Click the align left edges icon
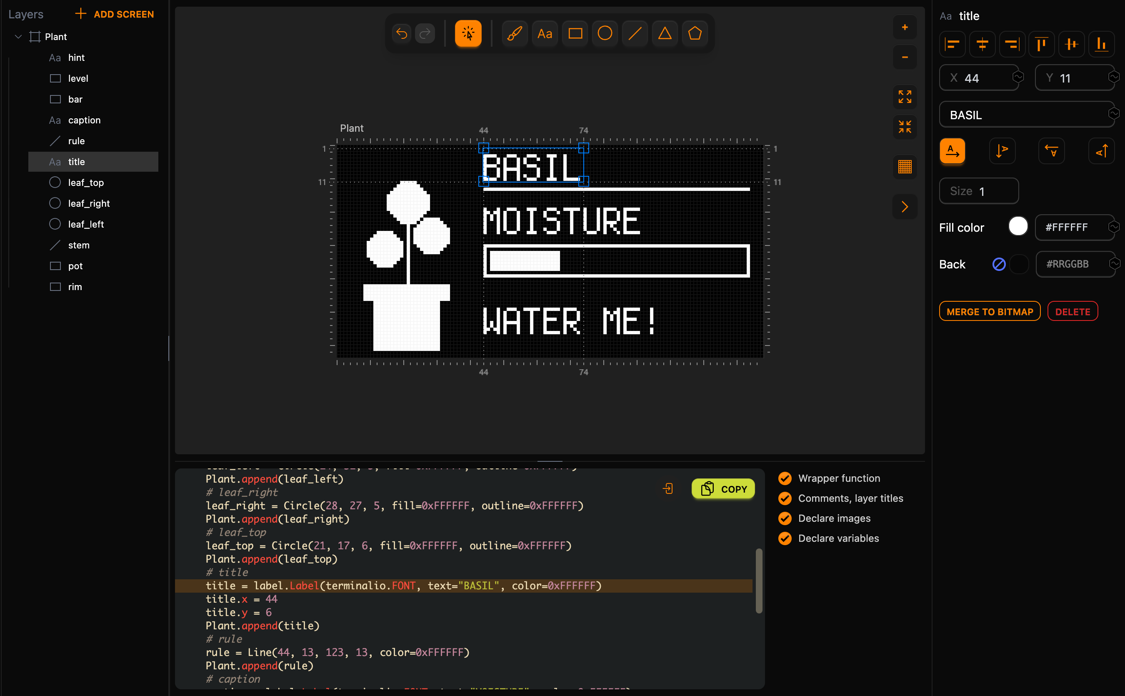 click(x=952, y=44)
